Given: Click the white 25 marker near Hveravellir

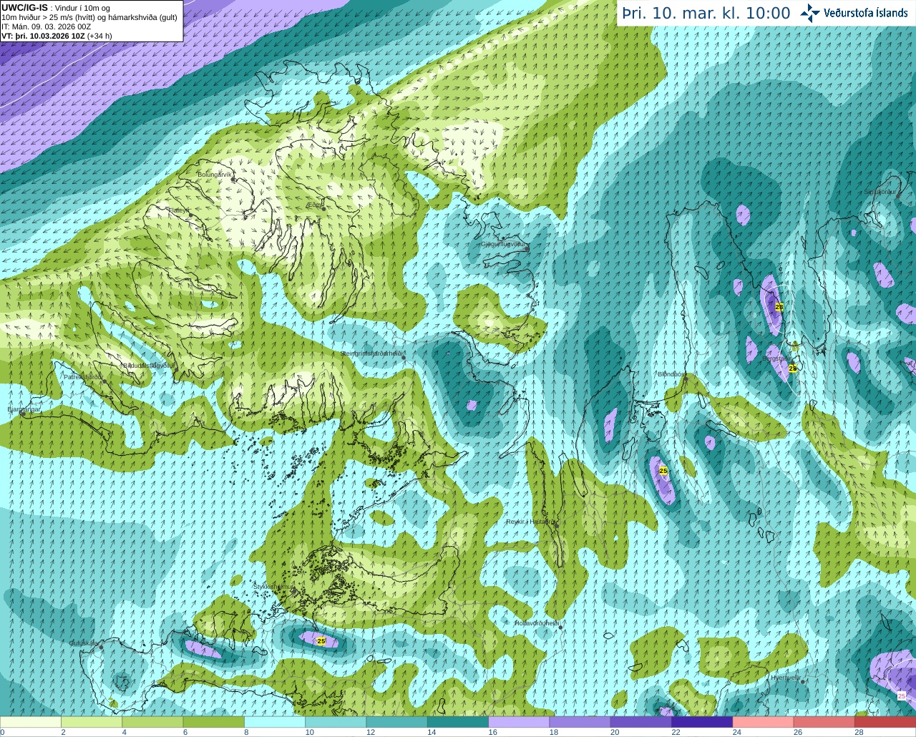Looking at the screenshot, I should (x=901, y=695).
